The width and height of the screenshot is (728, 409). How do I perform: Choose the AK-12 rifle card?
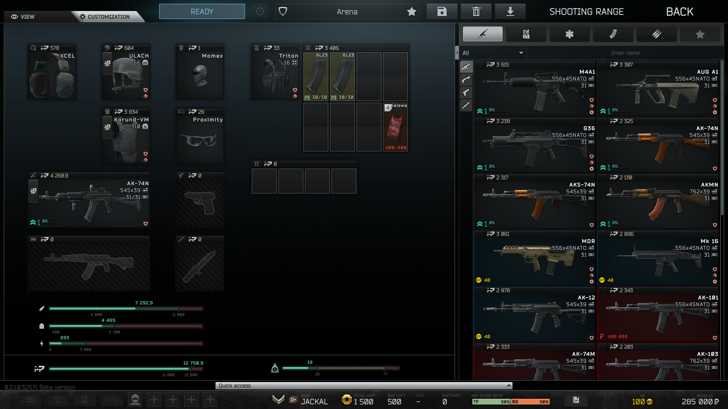535,314
